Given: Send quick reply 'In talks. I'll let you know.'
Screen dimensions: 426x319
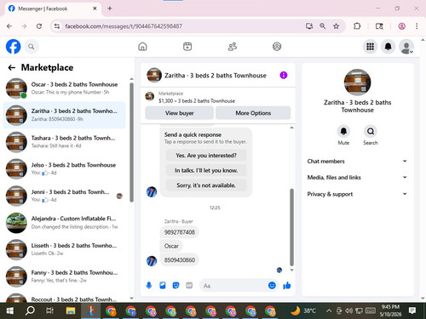Looking at the screenshot, I should 206,170.
